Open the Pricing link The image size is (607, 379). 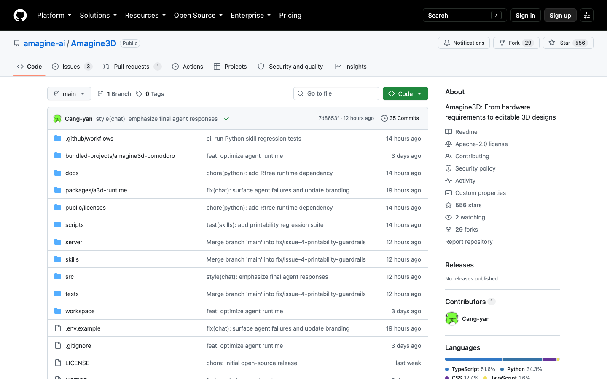[290, 15]
